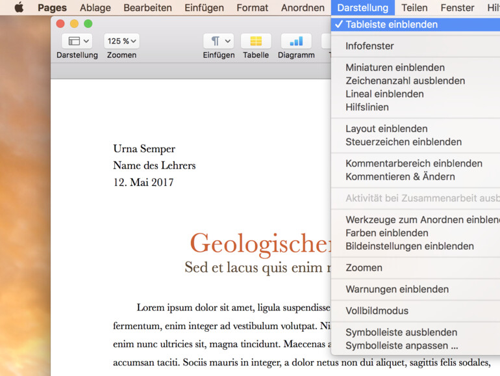
Task: Enter Vollbildmodus from the menu
Action: point(416,311)
